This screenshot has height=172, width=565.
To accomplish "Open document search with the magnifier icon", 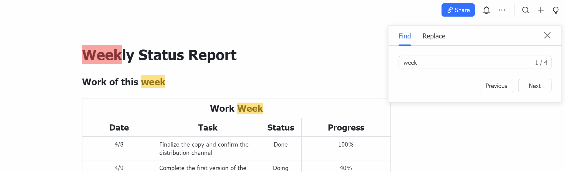I will [x=526, y=10].
